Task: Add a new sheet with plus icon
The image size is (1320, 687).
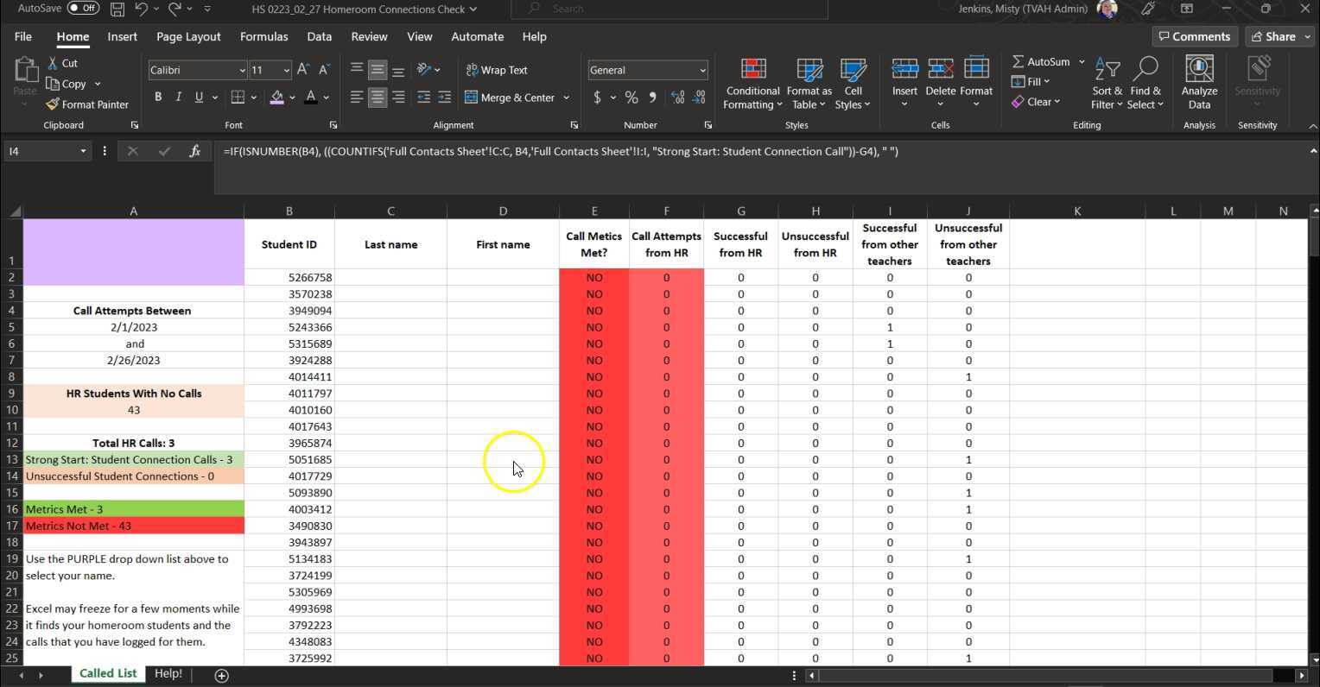Action: point(221,675)
